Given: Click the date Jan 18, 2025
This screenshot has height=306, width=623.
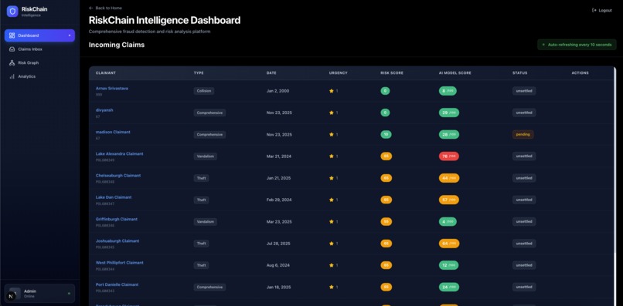Looking at the screenshot, I should click(x=279, y=287).
